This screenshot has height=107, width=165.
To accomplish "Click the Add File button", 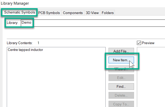I will tap(121, 51).
